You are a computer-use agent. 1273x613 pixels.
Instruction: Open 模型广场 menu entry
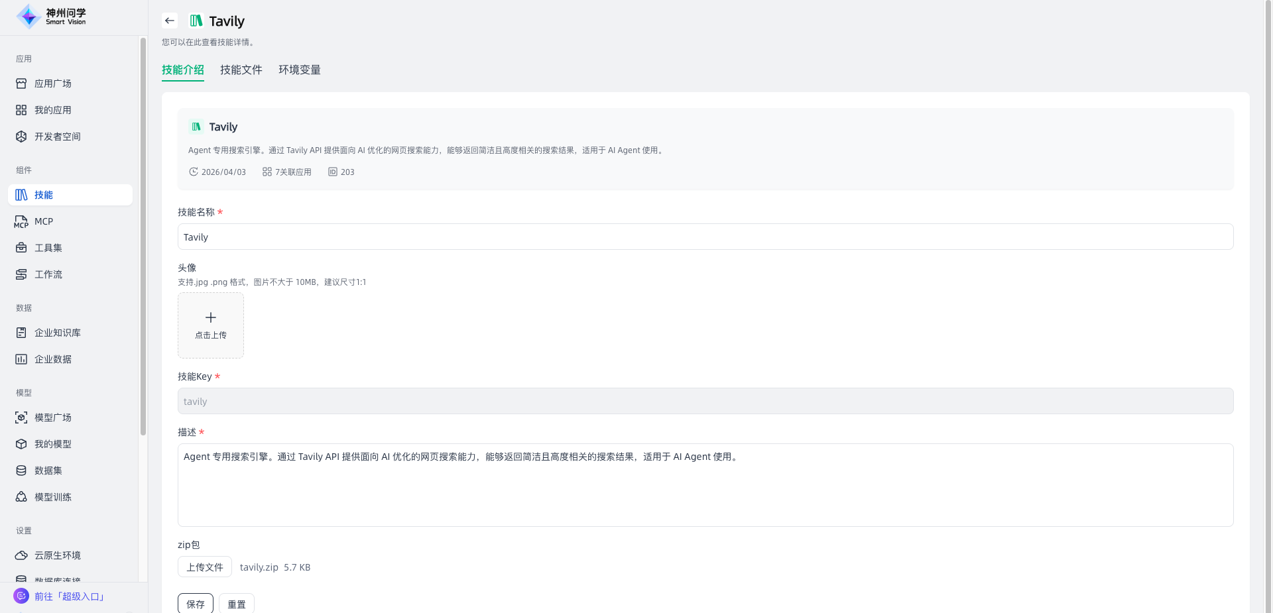pyautogui.click(x=70, y=418)
